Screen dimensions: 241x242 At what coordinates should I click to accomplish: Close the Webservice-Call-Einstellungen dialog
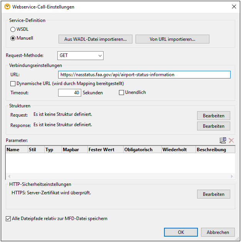234,7
